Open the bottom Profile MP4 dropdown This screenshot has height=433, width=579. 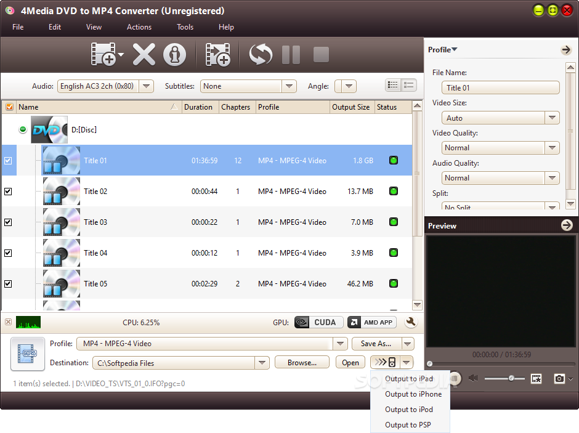340,344
